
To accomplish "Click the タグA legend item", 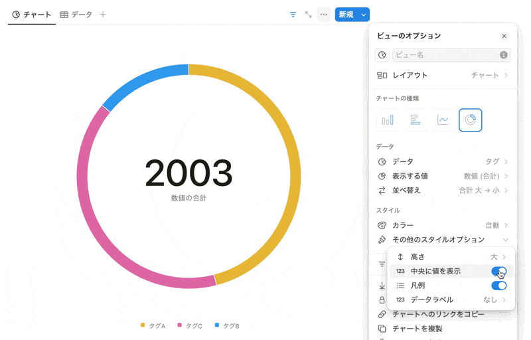I will pos(153,326).
